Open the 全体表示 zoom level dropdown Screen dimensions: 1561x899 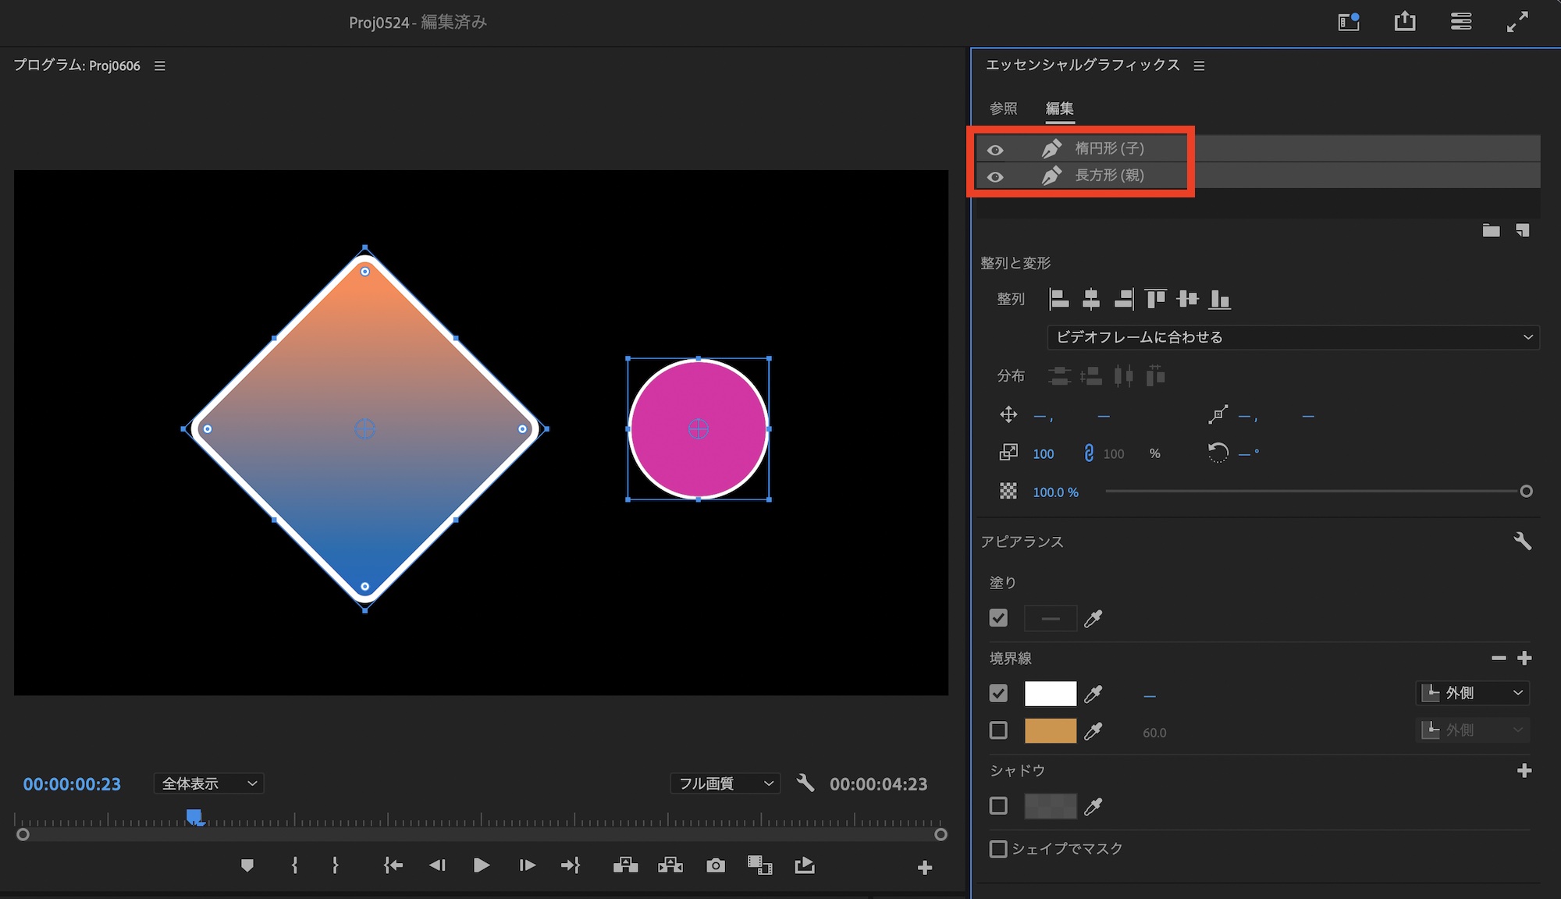click(x=209, y=784)
